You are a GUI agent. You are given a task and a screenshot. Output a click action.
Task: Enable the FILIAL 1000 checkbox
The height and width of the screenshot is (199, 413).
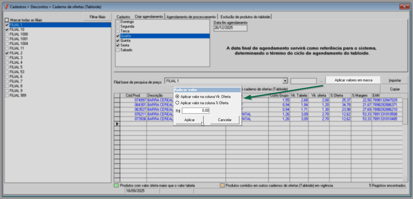point(7,34)
